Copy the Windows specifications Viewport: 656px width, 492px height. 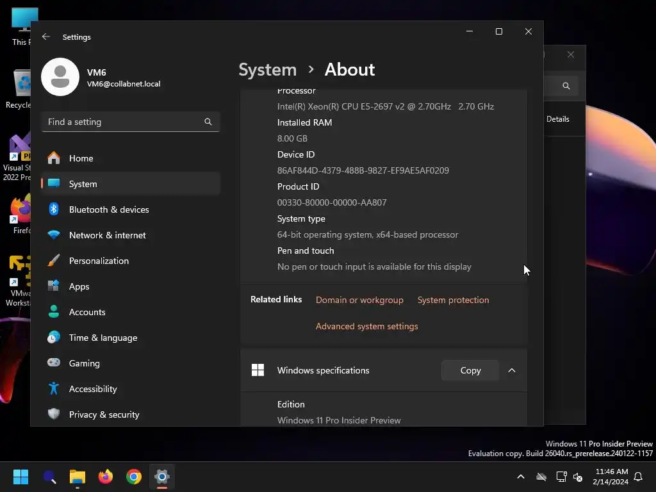pos(470,370)
